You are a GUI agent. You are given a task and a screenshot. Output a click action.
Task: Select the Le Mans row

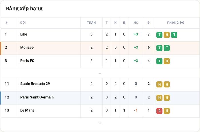click(x=100, y=111)
